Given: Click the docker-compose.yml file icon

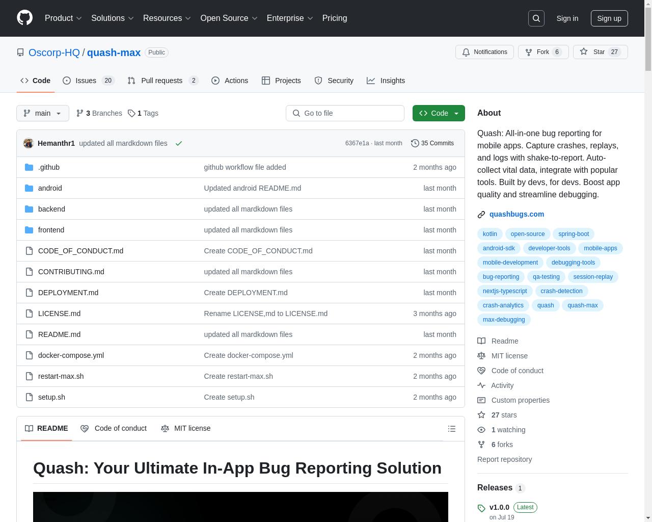Looking at the screenshot, I should click(29, 355).
